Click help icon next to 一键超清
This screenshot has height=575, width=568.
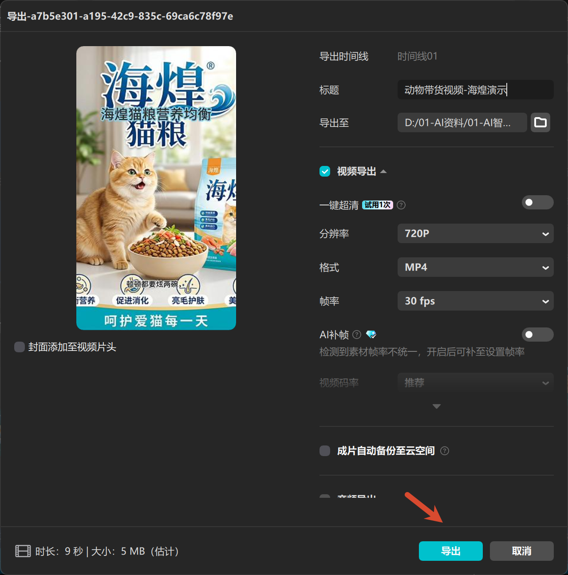401,205
